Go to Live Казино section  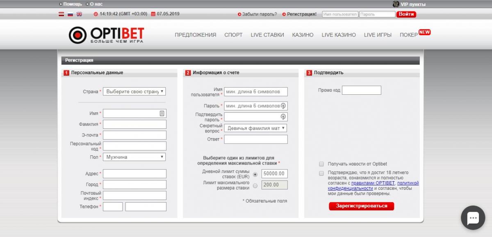coord(339,35)
